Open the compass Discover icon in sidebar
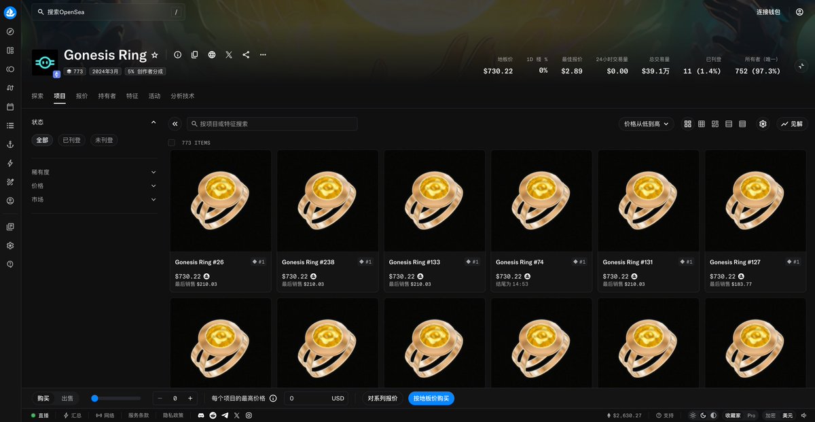 click(x=10, y=31)
